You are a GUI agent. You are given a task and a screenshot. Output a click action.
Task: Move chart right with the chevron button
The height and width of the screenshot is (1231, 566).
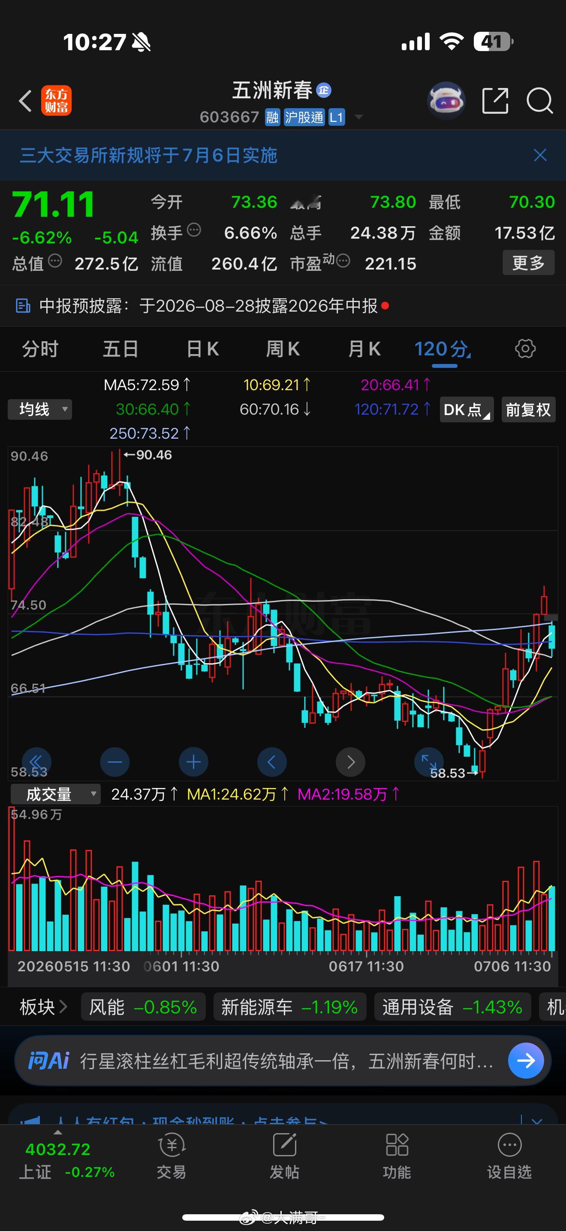click(350, 762)
